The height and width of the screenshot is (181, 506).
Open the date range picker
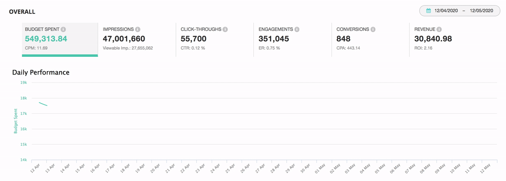click(462, 11)
